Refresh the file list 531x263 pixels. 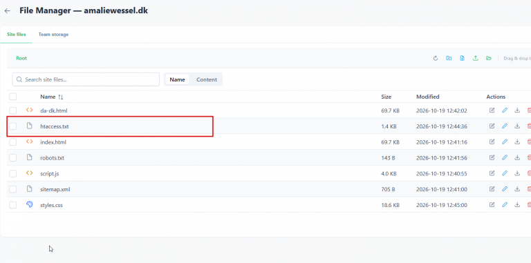[x=436, y=58]
